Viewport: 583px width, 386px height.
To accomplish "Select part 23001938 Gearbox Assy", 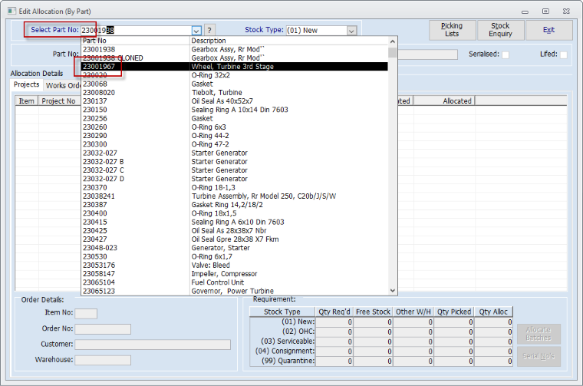I will [234, 49].
